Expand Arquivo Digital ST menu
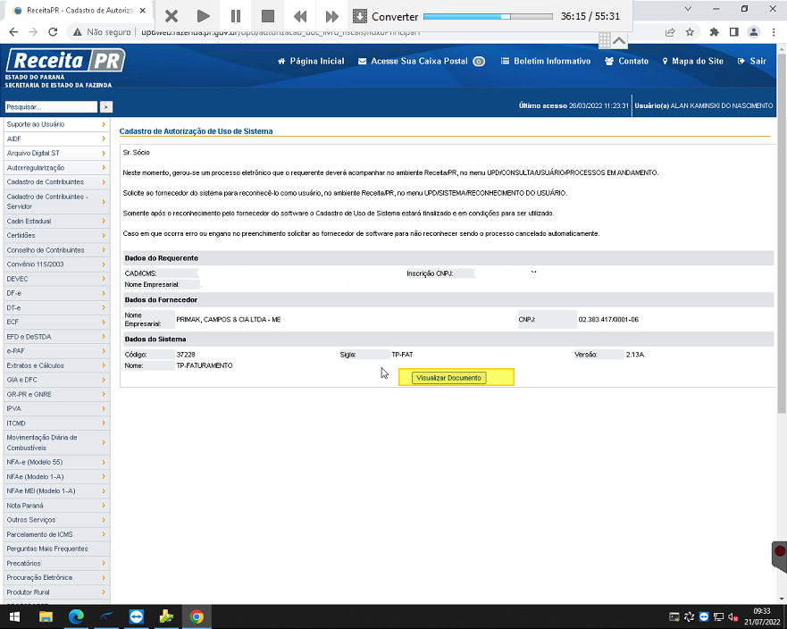Image resolution: width=787 pixels, height=629 pixels. [x=56, y=153]
